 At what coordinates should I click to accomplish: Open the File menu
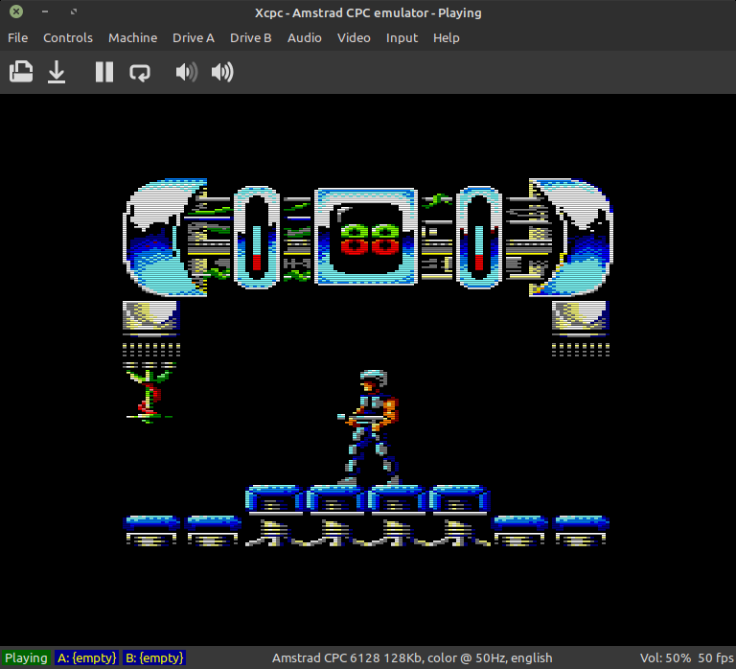[x=18, y=38]
